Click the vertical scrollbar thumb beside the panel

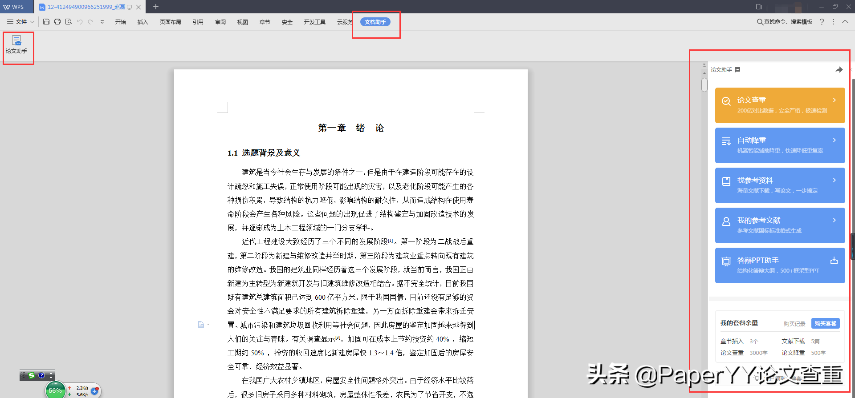tap(704, 85)
